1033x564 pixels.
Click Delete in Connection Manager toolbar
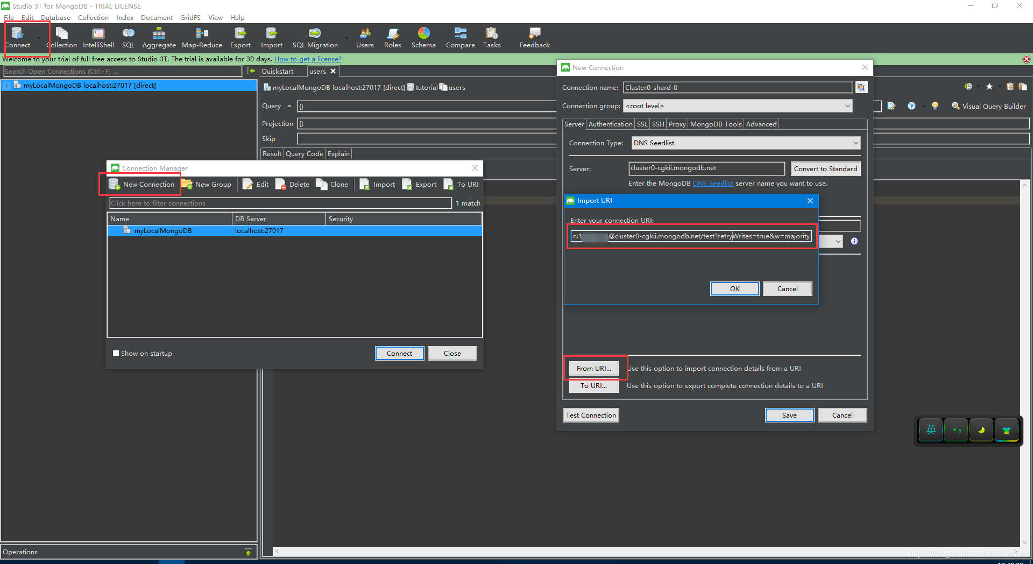coord(293,184)
